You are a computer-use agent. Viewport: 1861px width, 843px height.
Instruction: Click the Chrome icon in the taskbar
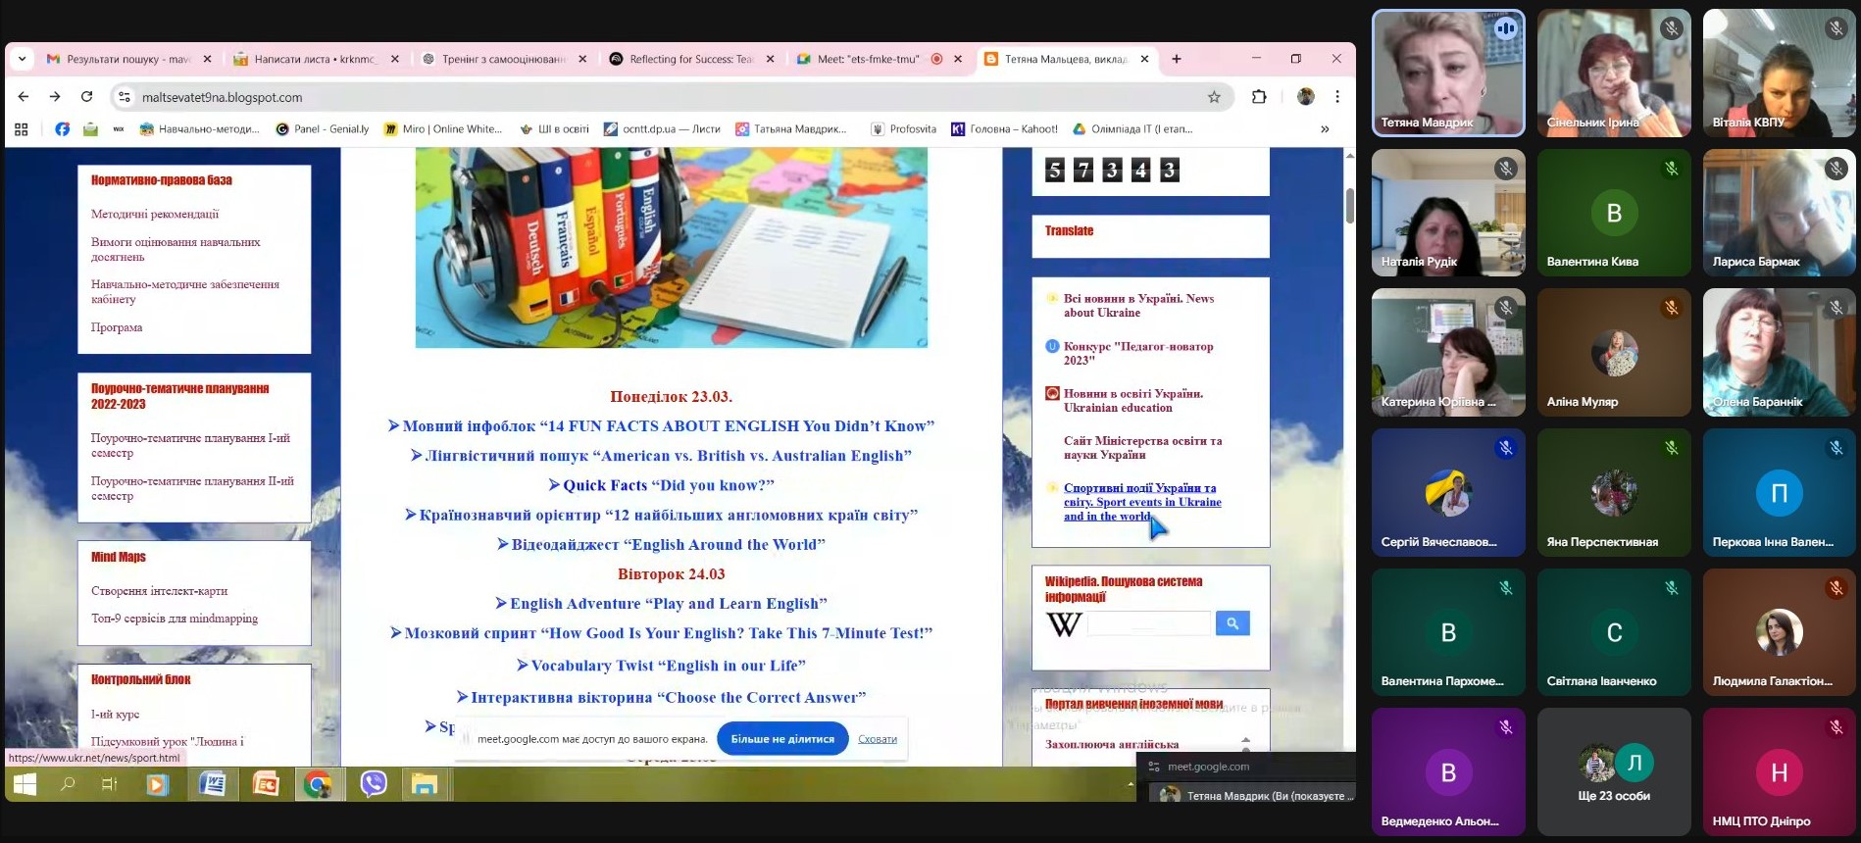click(318, 784)
